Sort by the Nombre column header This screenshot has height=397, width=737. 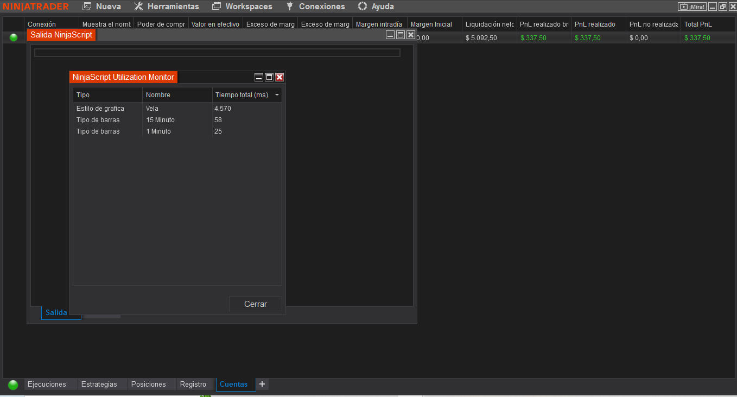[x=177, y=95]
